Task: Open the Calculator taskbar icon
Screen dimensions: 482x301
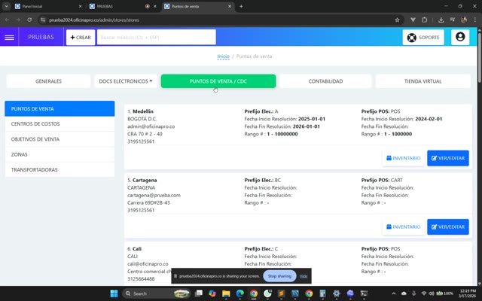Action: point(322,293)
